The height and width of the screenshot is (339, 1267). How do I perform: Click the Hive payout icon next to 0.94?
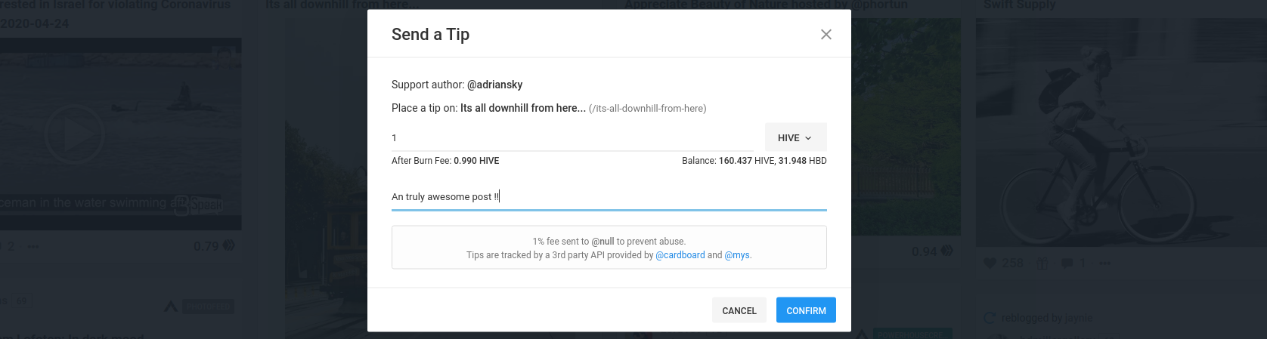click(x=946, y=251)
